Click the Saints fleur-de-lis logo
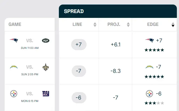 pos(46,67)
